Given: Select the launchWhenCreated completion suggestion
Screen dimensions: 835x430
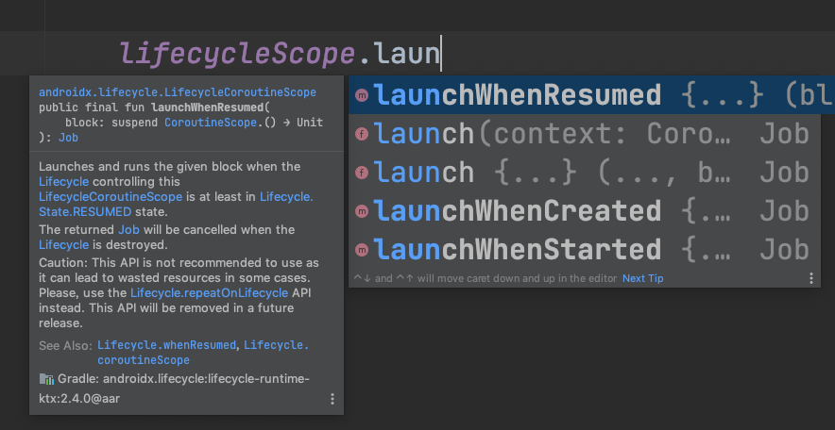Looking at the screenshot, I should point(518,211).
